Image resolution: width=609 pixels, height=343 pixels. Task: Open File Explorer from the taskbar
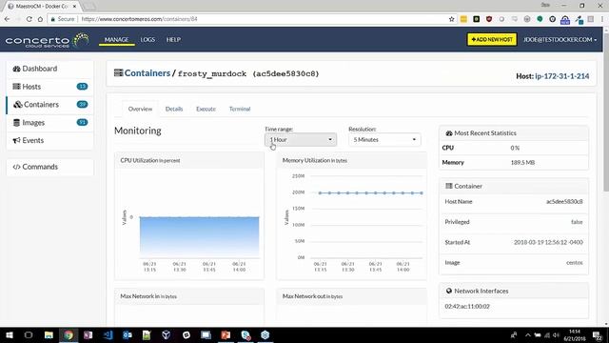point(49,334)
